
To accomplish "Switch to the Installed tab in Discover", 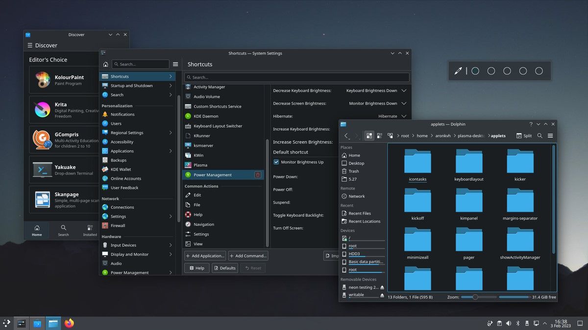I will click(x=89, y=230).
